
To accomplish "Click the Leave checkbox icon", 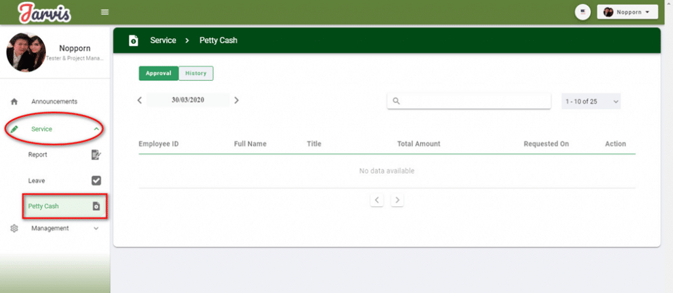I will point(96,181).
